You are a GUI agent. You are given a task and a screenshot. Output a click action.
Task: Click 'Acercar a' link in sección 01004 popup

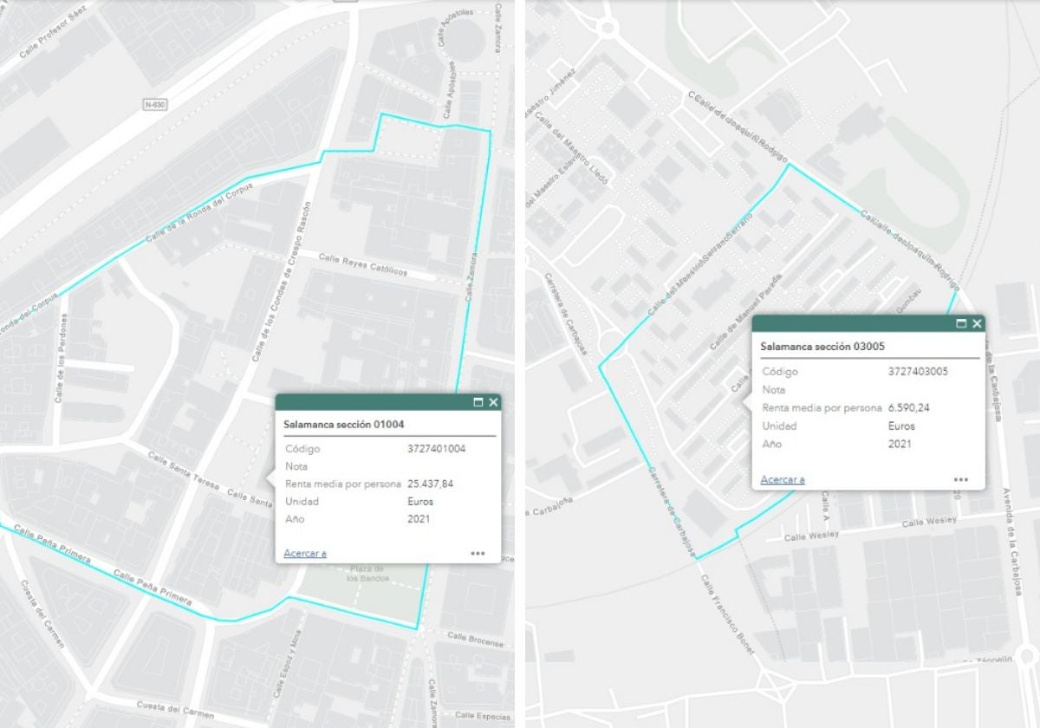coord(305,554)
